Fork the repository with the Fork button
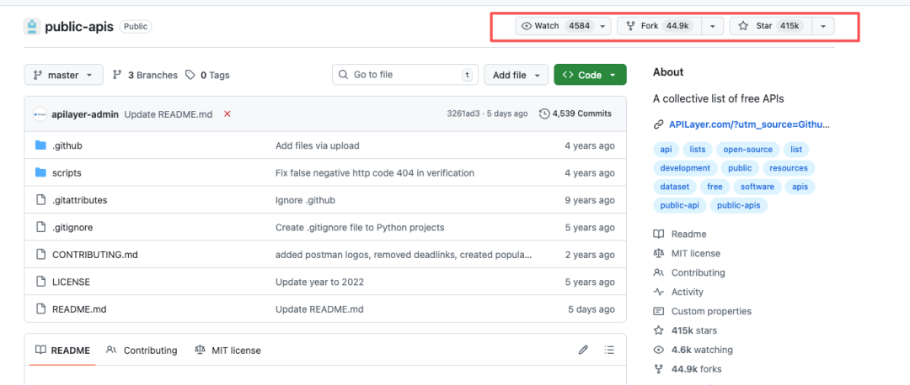 coord(659,26)
